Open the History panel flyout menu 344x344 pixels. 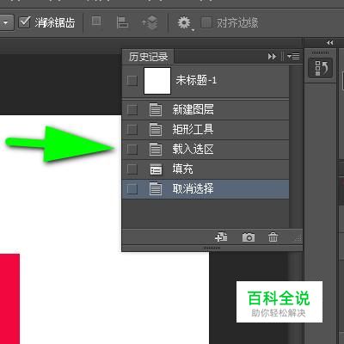(x=293, y=57)
